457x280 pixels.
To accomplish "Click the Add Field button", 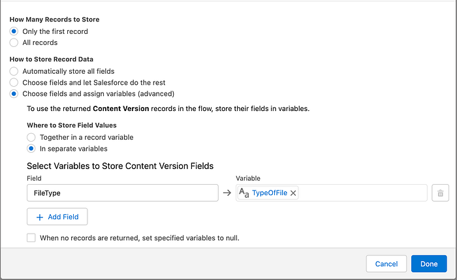I will (x=57, y=217).
